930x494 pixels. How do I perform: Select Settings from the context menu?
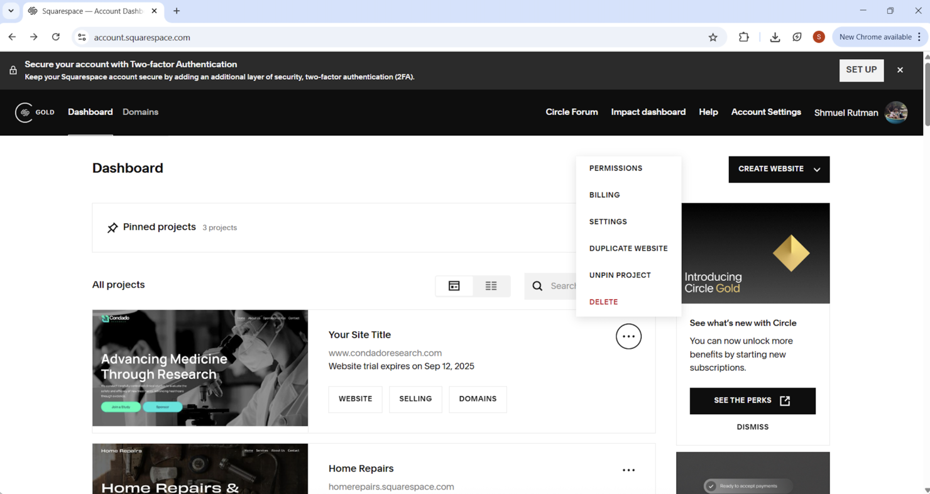tap(608, 222)
